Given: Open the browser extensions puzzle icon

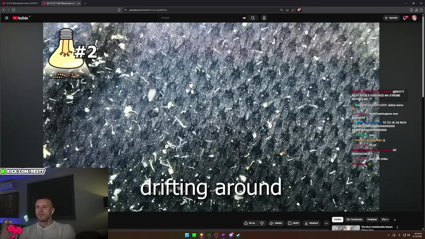Looking at the screenshot, I should [x=411, y=10].
